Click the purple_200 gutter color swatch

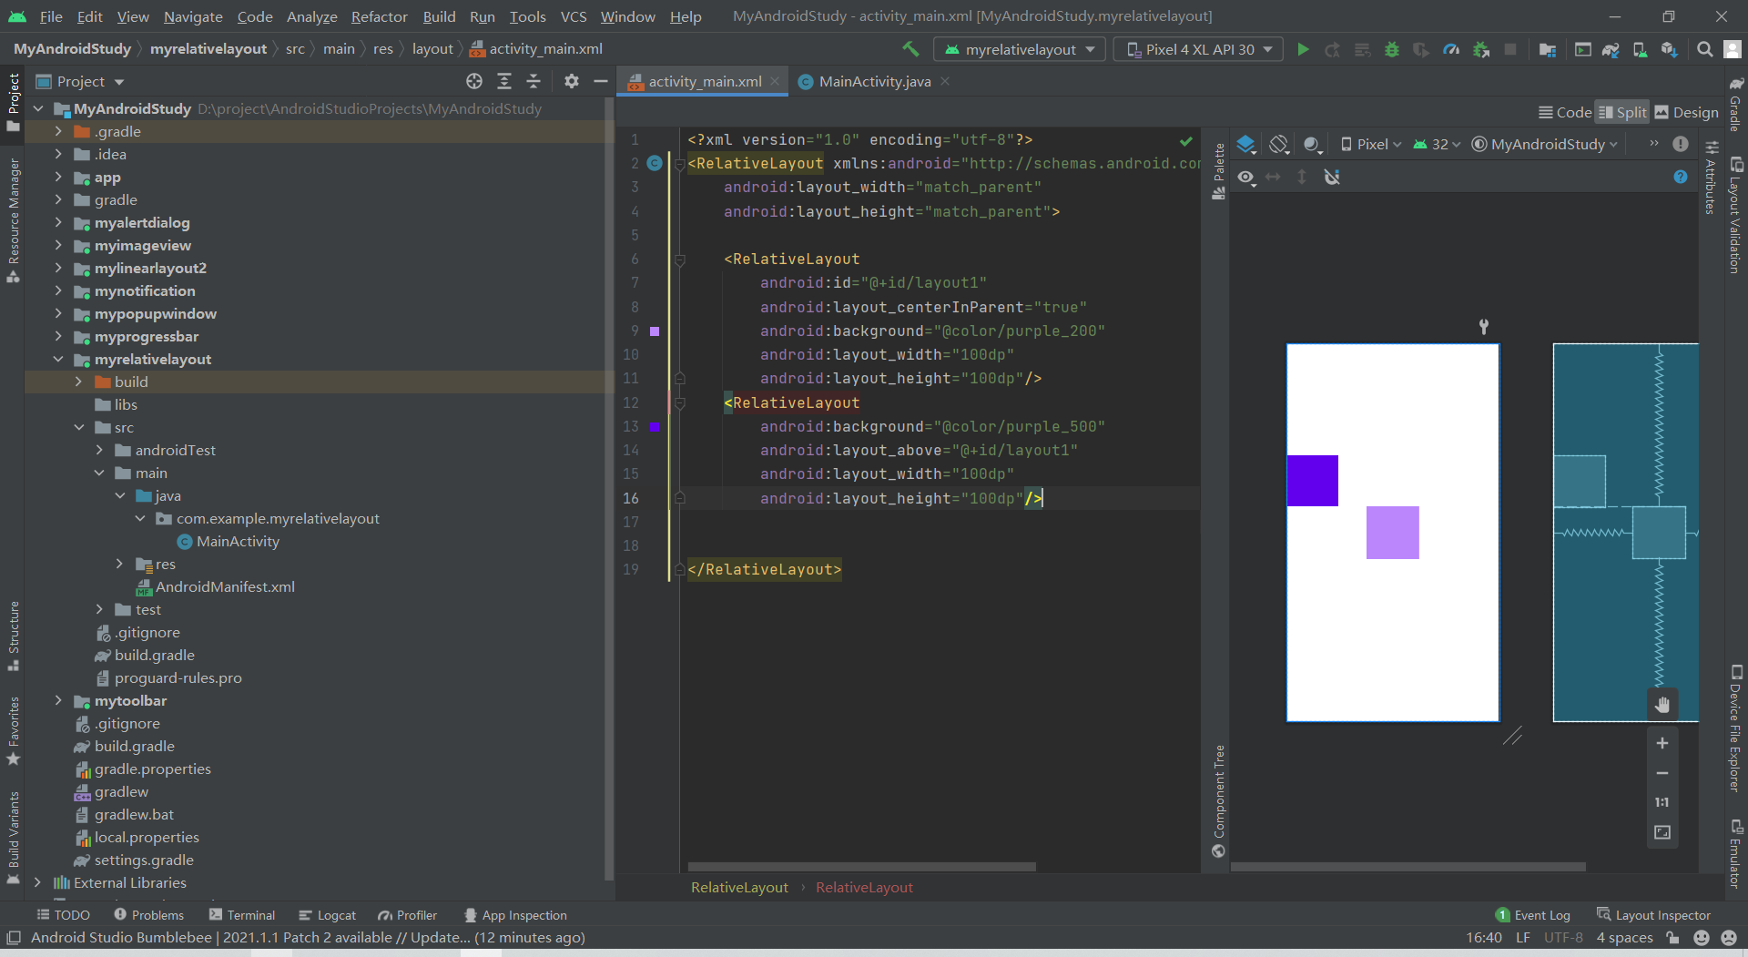tap(655, 331)
